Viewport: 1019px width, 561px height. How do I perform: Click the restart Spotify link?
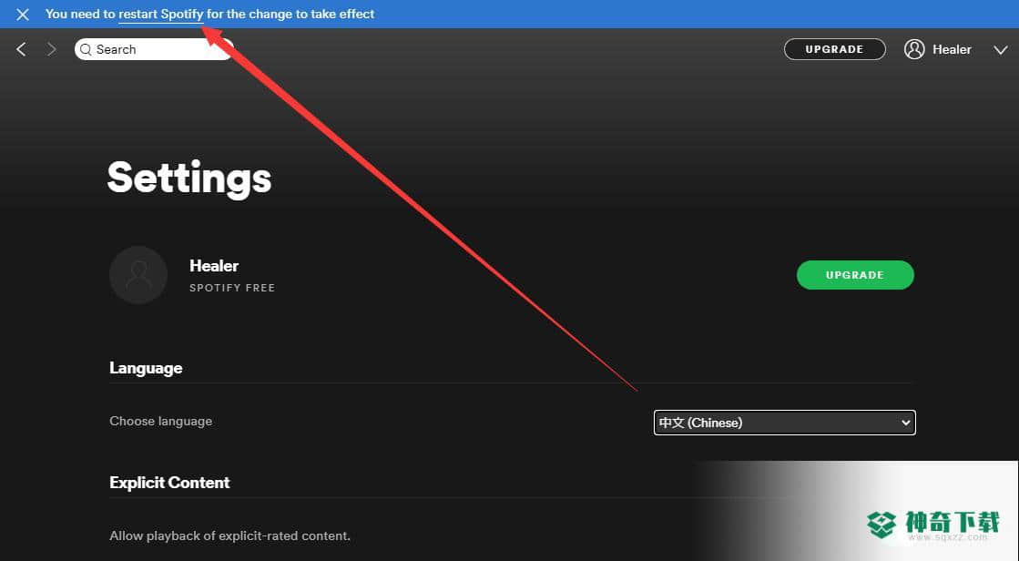pyautogui.click(x=160, y=14)
